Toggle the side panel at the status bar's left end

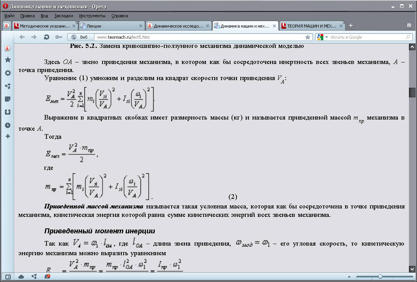point(8,277)
